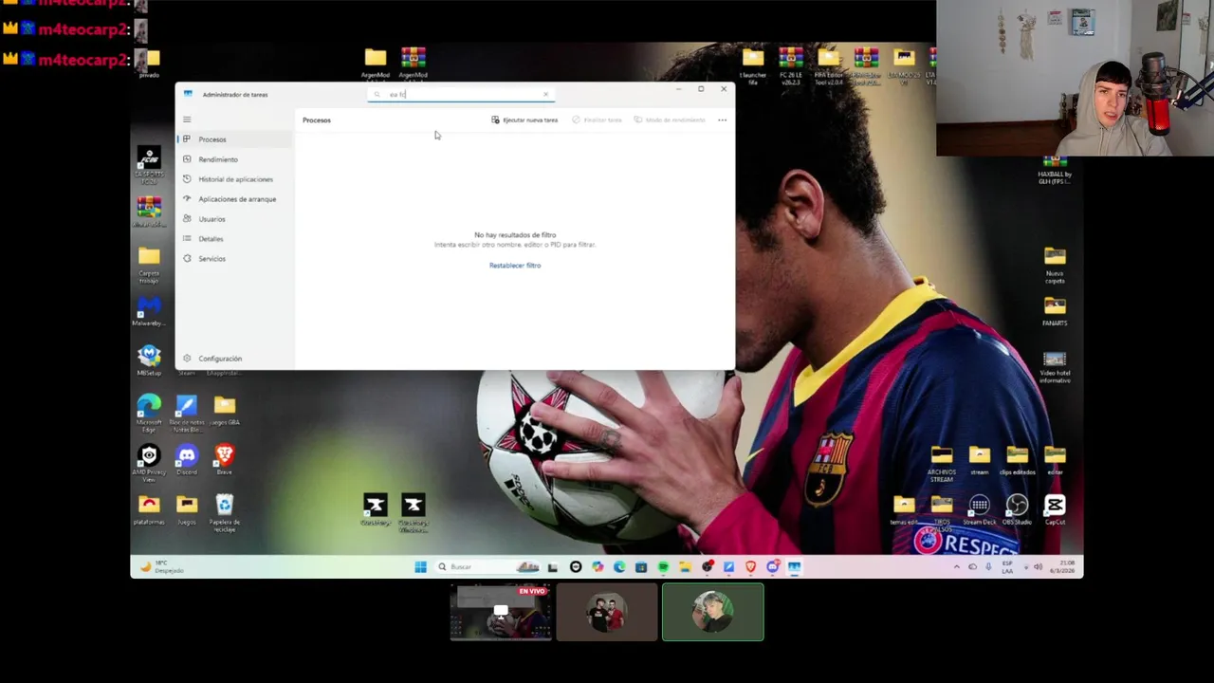
Task: Select the AMD Privacy View desktop icon
Action: point(149,464)
